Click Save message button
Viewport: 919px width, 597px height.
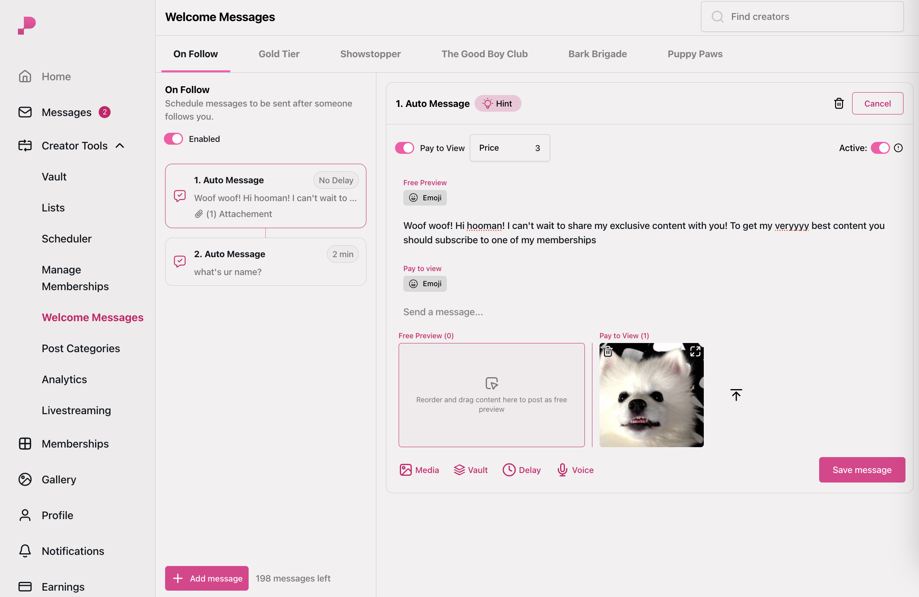coord(862,469)
